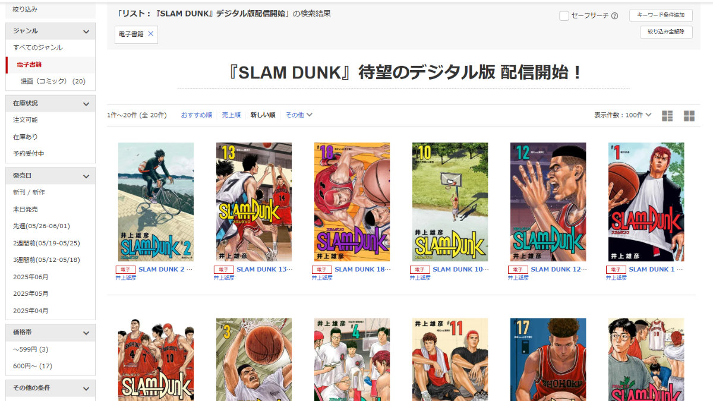Sort results by おすすめ順
This screenshot has height=401, width=713.
pos(196,115)
